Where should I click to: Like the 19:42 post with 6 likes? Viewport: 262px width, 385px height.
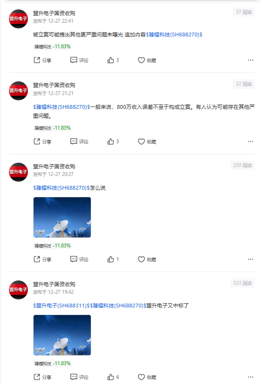coord(113,377)
